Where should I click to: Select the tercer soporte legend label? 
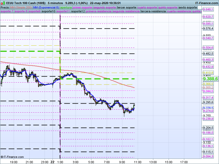coord(126,7)
